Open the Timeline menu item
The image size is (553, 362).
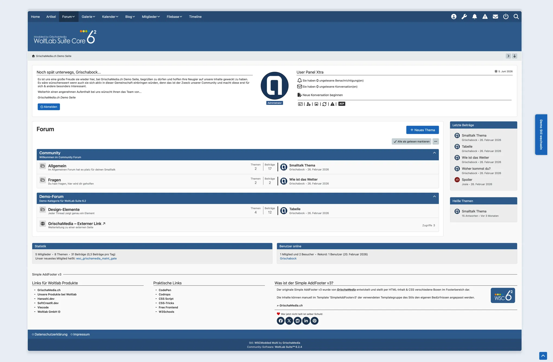(195, 17)
